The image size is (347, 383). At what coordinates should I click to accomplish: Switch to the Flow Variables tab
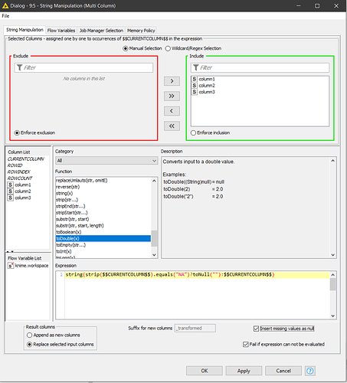click(61, 31)
